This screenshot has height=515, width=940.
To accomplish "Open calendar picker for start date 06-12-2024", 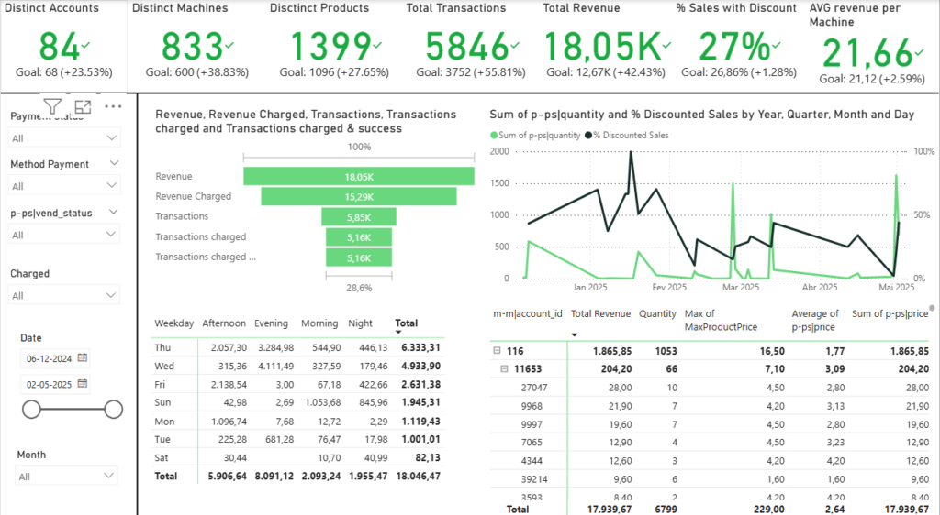I will [x=83, y=358].
